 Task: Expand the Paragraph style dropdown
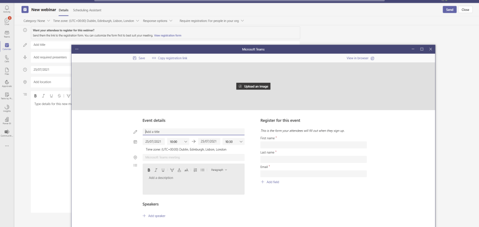(x=219, y=170)
